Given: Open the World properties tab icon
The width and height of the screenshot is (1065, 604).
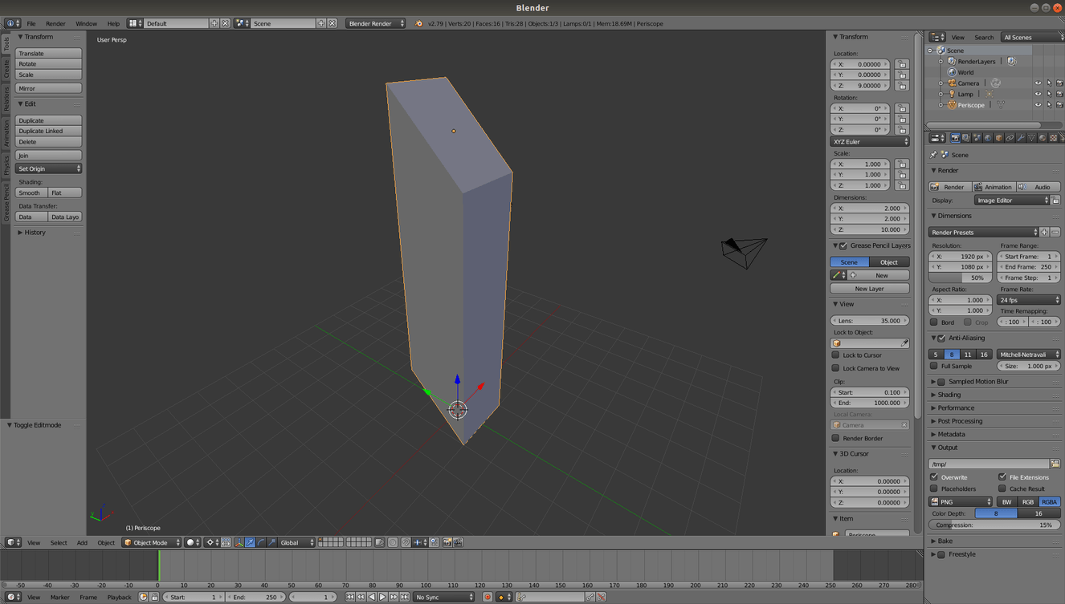Looking at the screenshot, I should click(988, 138).
